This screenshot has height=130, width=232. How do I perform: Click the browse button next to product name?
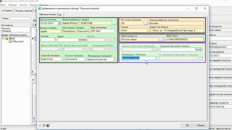point(115,23)
